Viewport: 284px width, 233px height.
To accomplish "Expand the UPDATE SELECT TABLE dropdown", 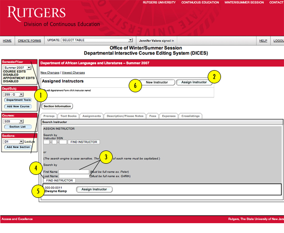I will click(97, 40).
